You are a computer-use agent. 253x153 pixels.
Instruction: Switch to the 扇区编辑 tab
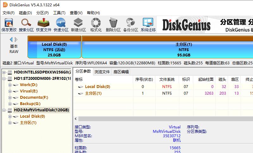121,72
